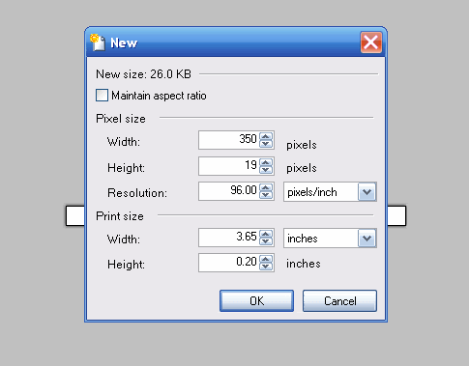Click the 'inches' label beside print Height

(x=304, y=264)
